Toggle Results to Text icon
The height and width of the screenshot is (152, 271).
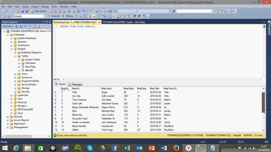[110, 16]
